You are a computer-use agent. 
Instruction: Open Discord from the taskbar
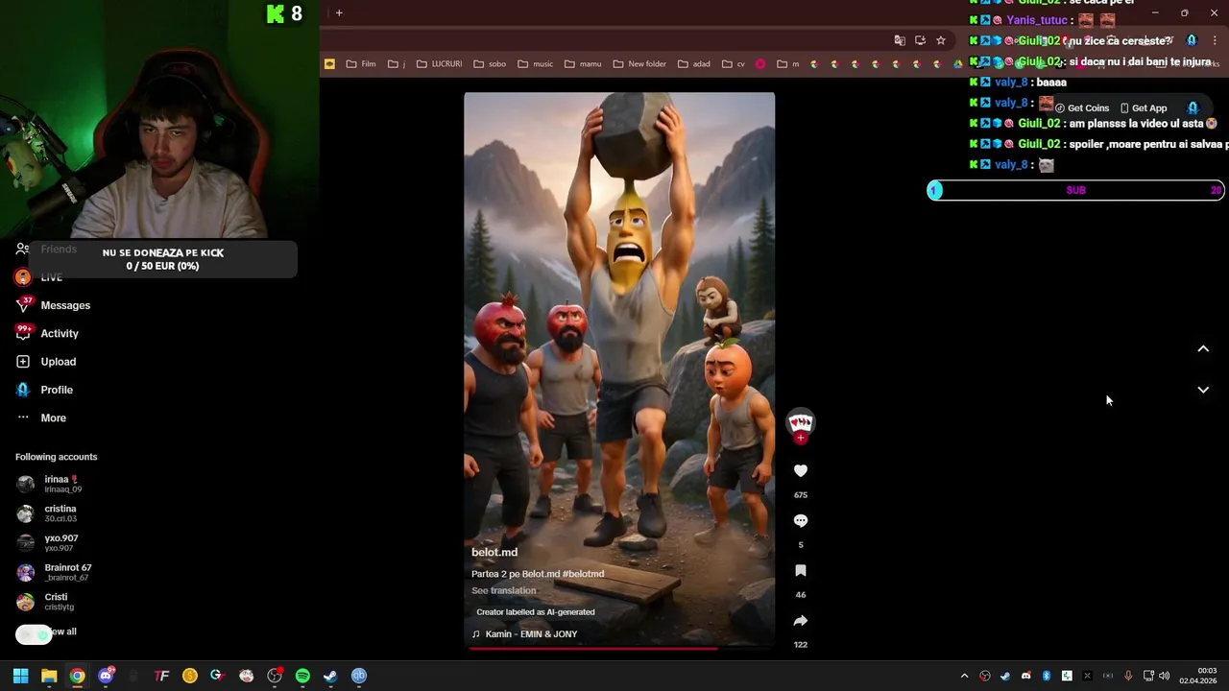pyautogui.click(x=106, y=676)
